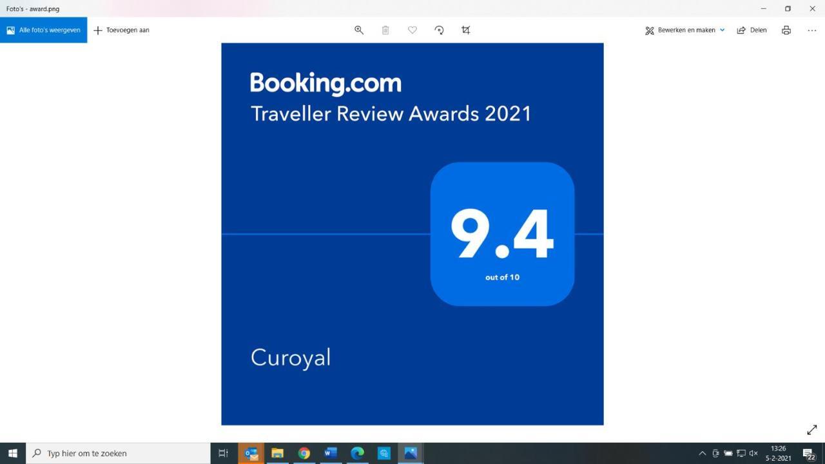Click 'Alle foto's weergeven' button
The height and width of the screenshot is (464, 825).
pos(43,30)
